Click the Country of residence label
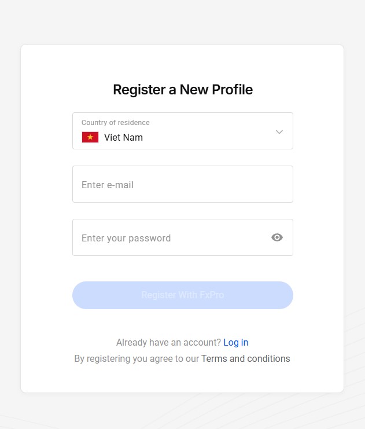This screenshot has width=365, height=429. pyautogui.click(x=116, y=123)
